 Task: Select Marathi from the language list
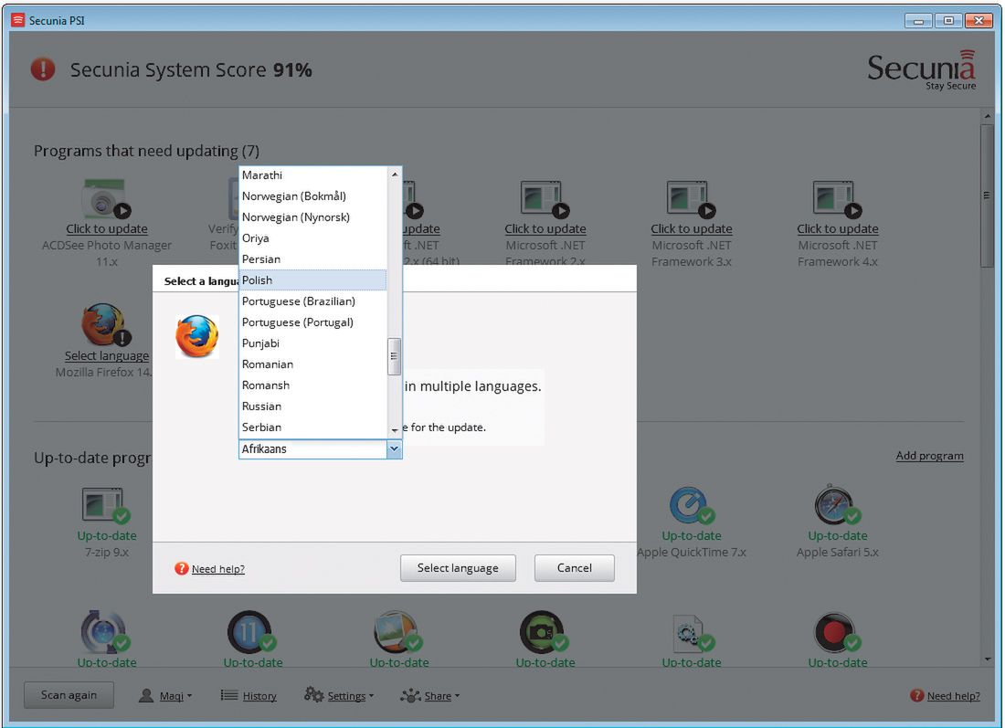(312, 175)
